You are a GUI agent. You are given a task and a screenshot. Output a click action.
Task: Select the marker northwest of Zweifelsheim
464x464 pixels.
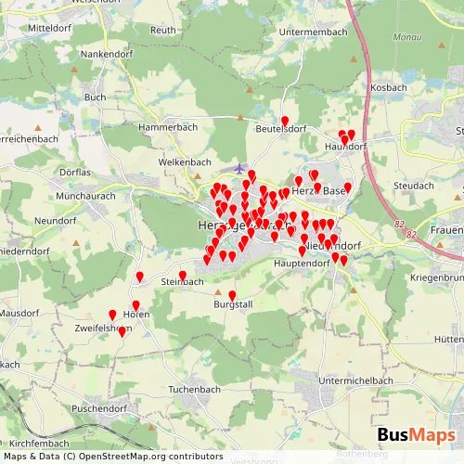112,316
